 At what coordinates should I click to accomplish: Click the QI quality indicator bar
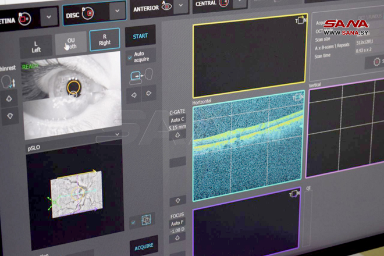click(307, 219)
